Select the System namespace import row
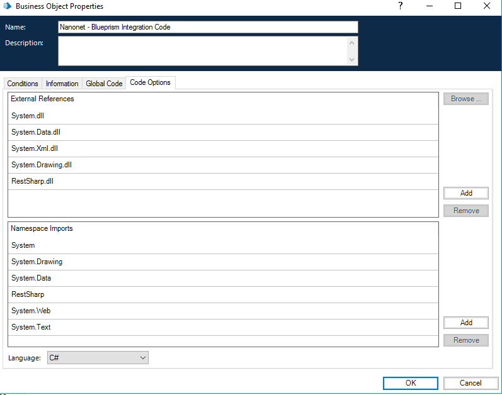The width and height of the screenshot is (502, 395). [223, 245]
